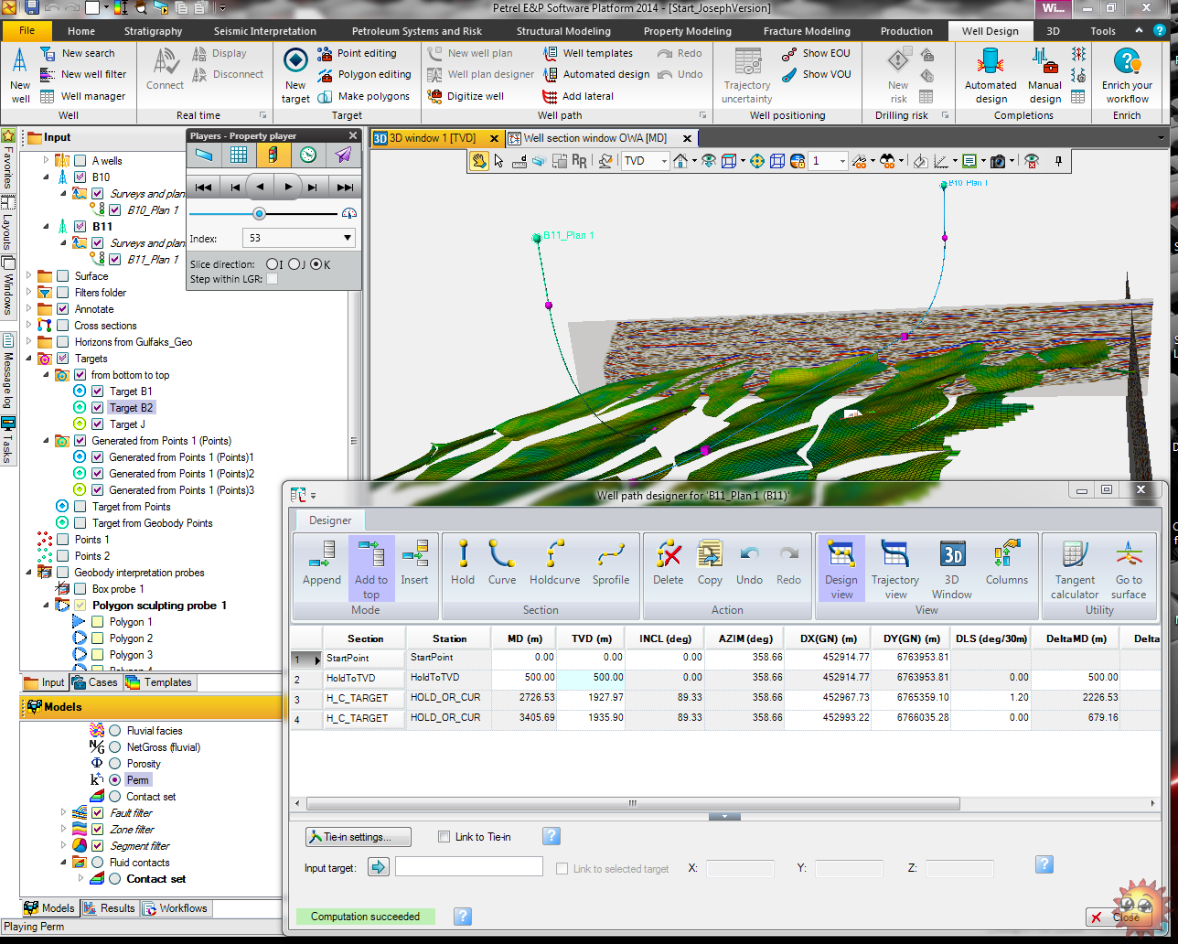This screenshot has width=1178, height=944.
Task: Click Add lateral
Action: (x=577, y=96)
